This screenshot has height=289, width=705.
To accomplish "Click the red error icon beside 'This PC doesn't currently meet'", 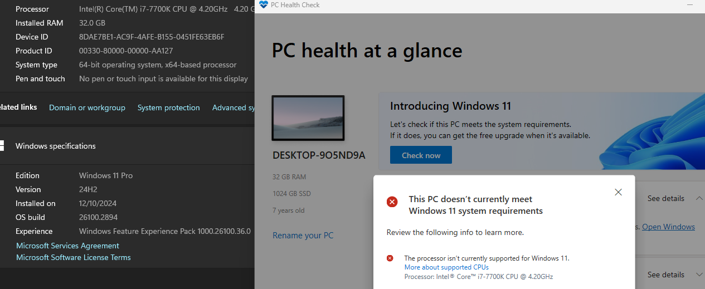I will pyautogui.click(x=392, y=202).
